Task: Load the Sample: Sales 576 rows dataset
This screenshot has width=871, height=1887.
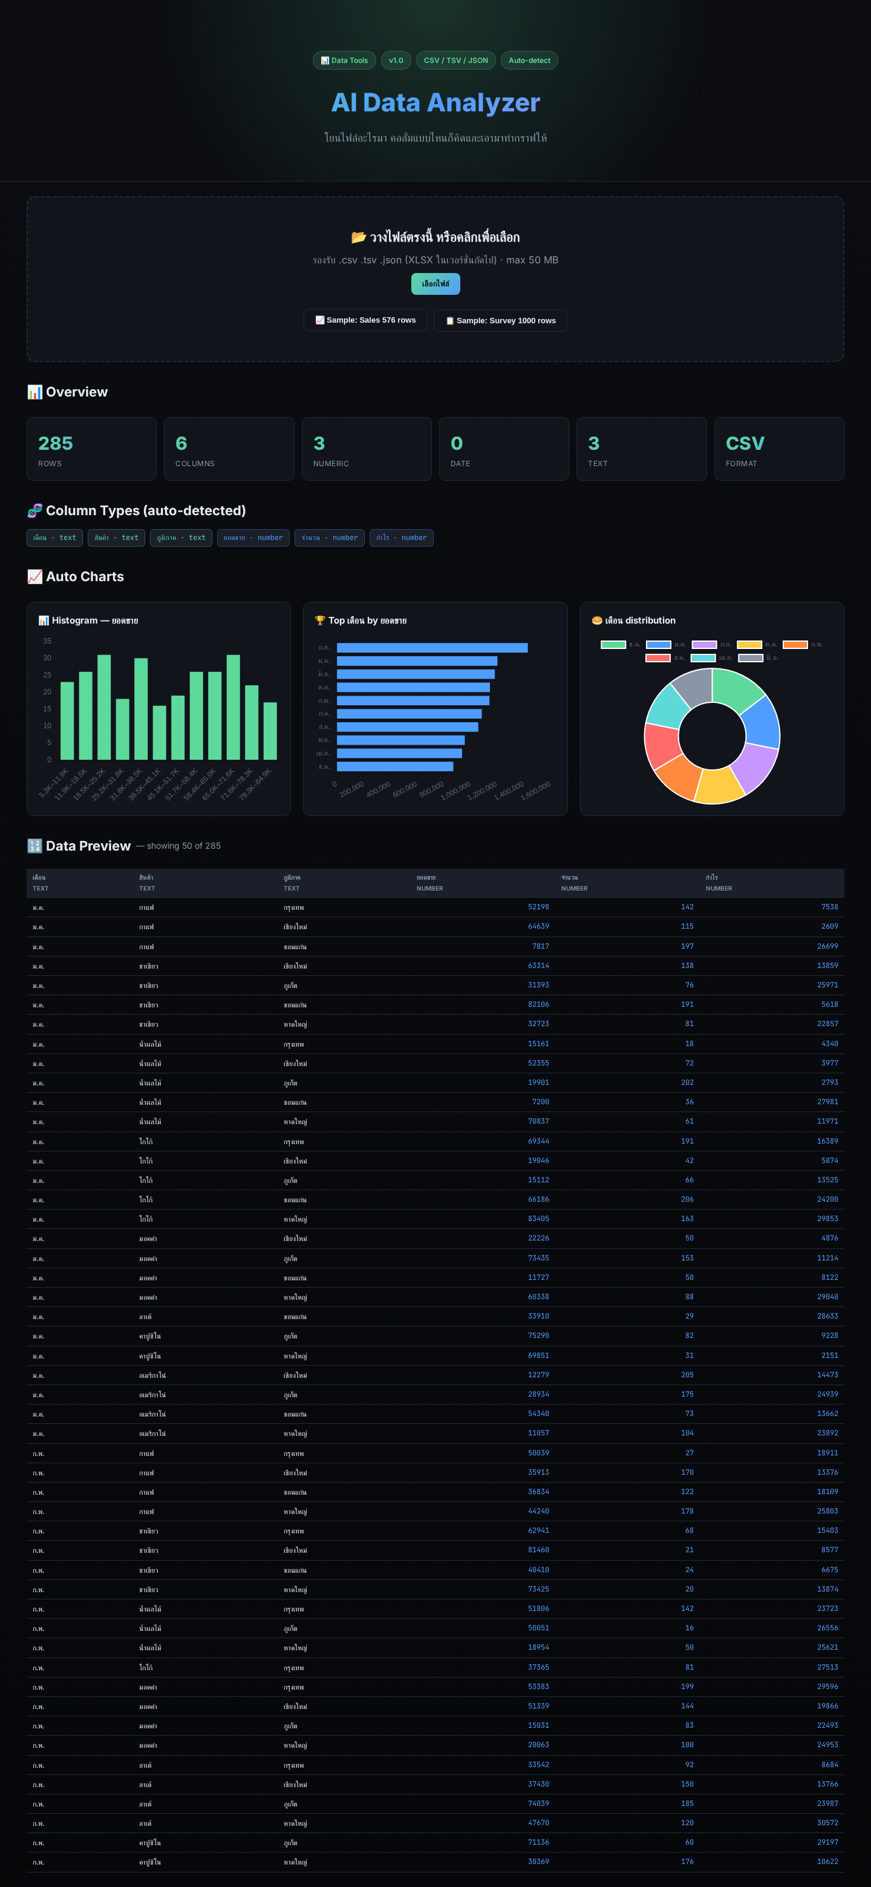Action: 365,320
